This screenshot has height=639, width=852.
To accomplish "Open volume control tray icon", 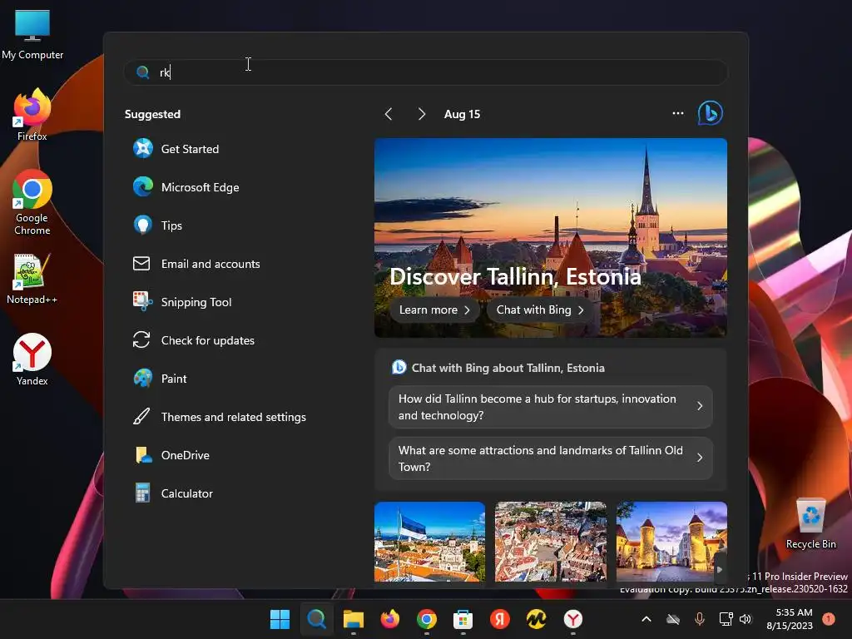I will (x=745, y=619).
